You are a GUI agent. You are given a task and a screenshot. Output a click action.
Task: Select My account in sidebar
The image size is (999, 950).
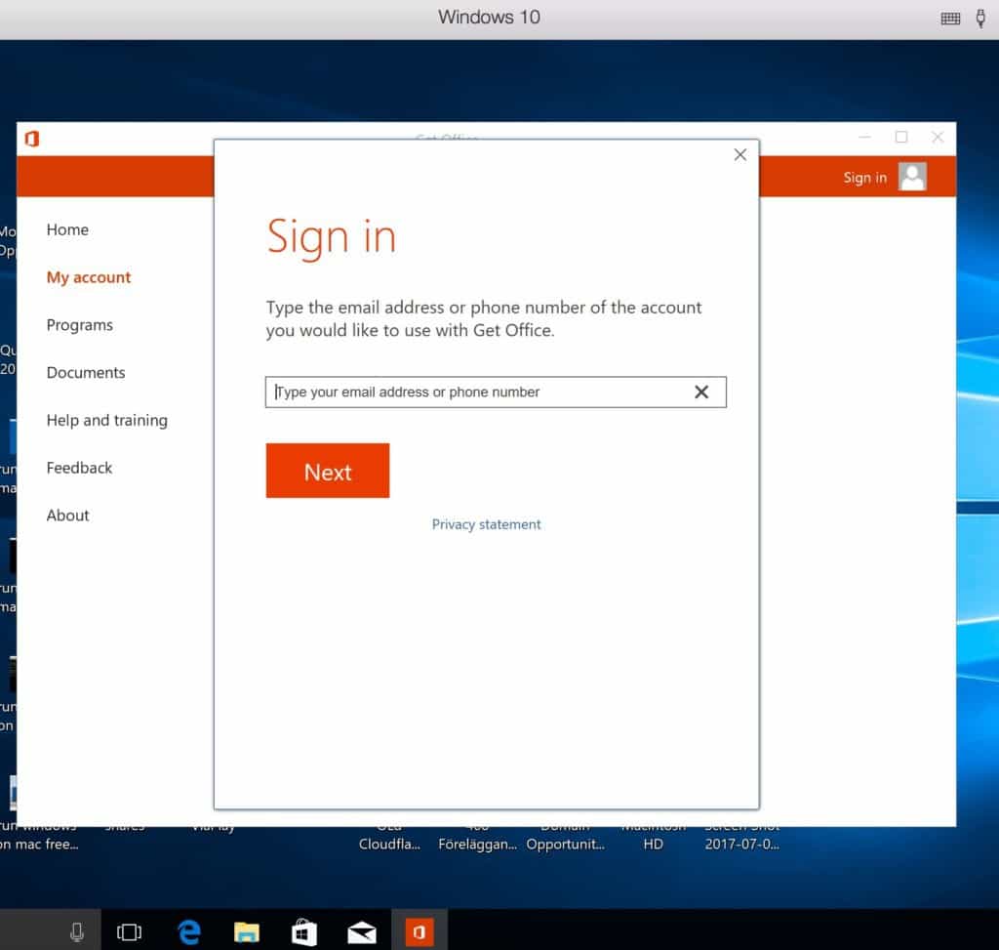(x=89, y=277)
